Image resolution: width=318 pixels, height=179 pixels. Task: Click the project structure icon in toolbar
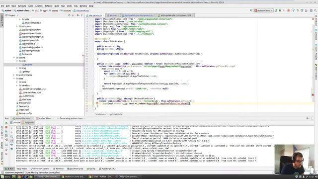(311, 10)
